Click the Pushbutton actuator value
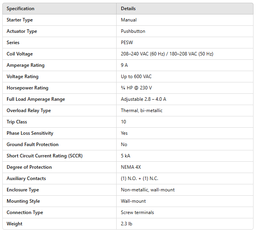The height and width of the screenshot is (232, 257). tap(133, 31)
